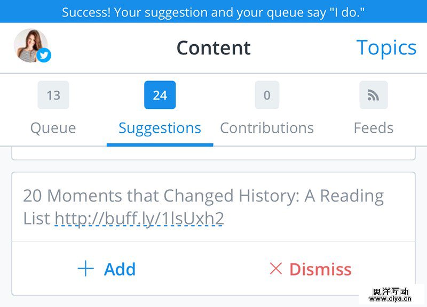
Task: Click the Suggestions badge showing 24
Action: (x=160, y=95)
